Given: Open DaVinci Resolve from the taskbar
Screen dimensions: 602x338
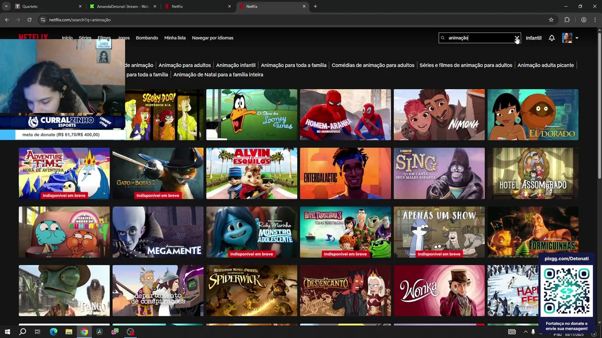Looking at the screenshot, I should (x=100, y=332).
